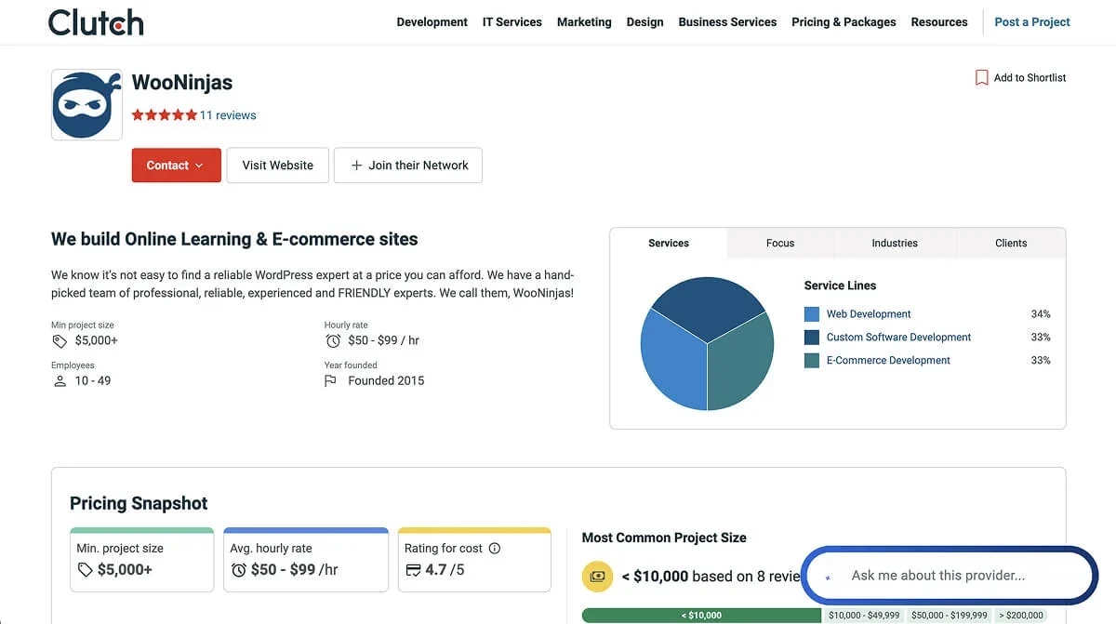
Task: Open the Development menu
Action: point(432,22)
